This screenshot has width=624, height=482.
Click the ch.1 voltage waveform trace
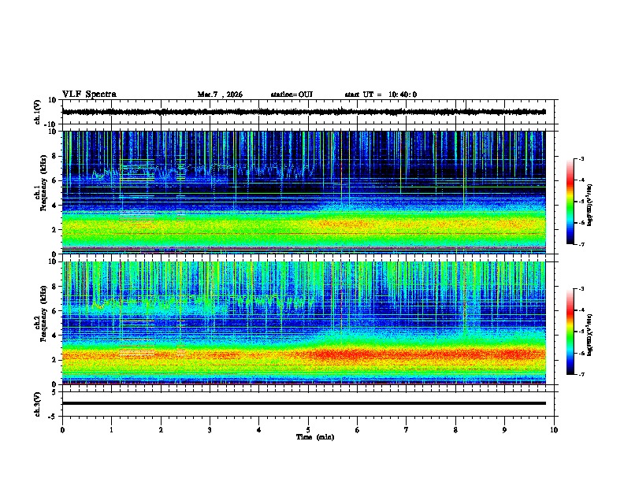coord(304,112)
